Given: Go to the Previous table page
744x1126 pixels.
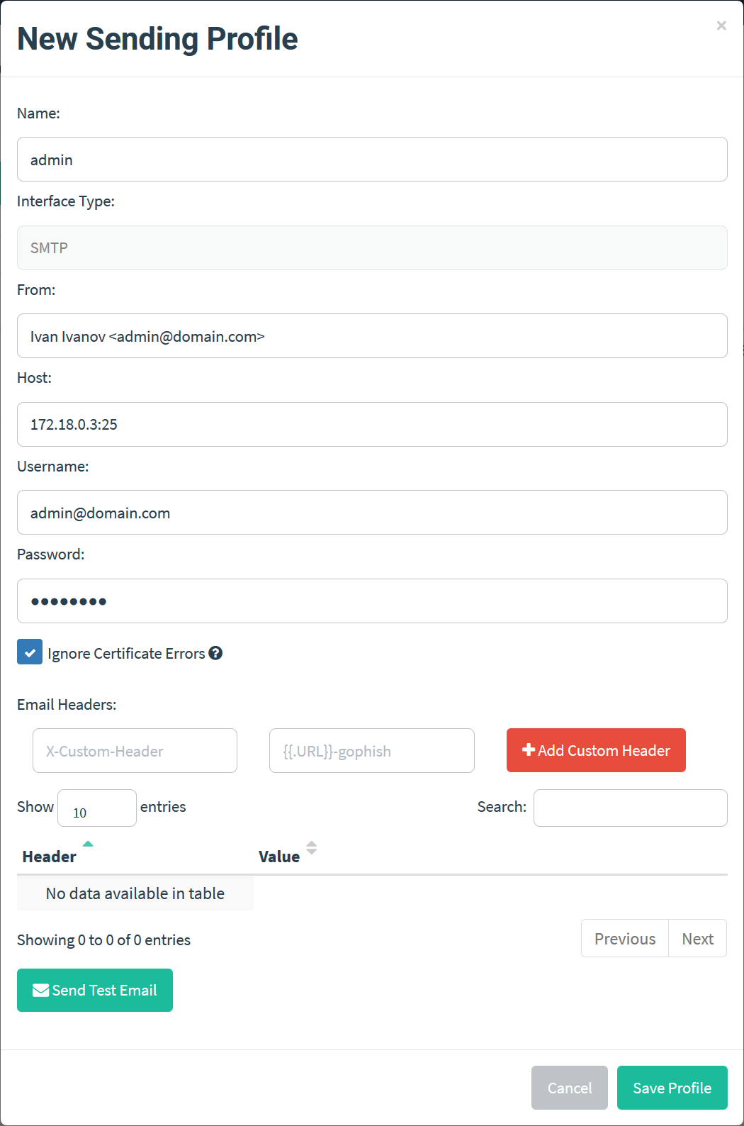Looking at the screenshot, I should tap(625, 938).
